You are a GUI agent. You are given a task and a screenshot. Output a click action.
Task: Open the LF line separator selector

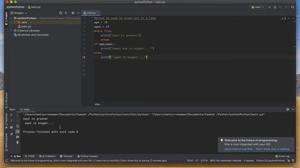tap(197, 161)
